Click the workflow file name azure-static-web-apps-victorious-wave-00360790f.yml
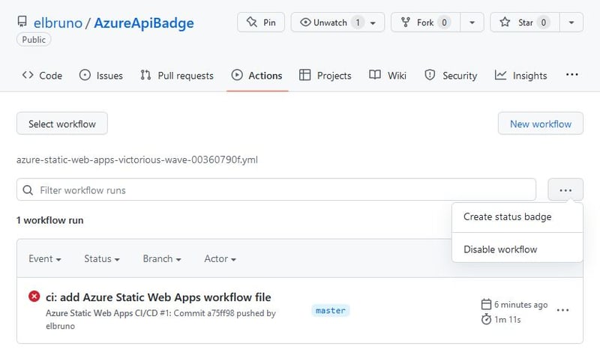Viewport: 600px width, 361px height. coord(137,160)
